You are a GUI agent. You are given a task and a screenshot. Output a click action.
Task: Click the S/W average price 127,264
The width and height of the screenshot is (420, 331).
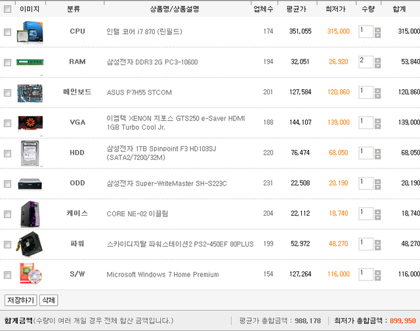pyautogui.click(x=301, y=274)
